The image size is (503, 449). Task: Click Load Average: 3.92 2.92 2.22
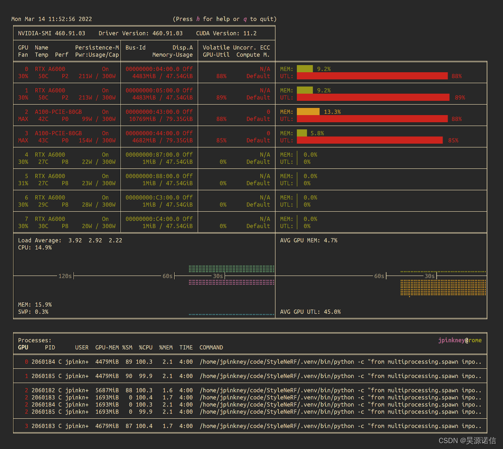pyautogui.click(x=70, y=240)
